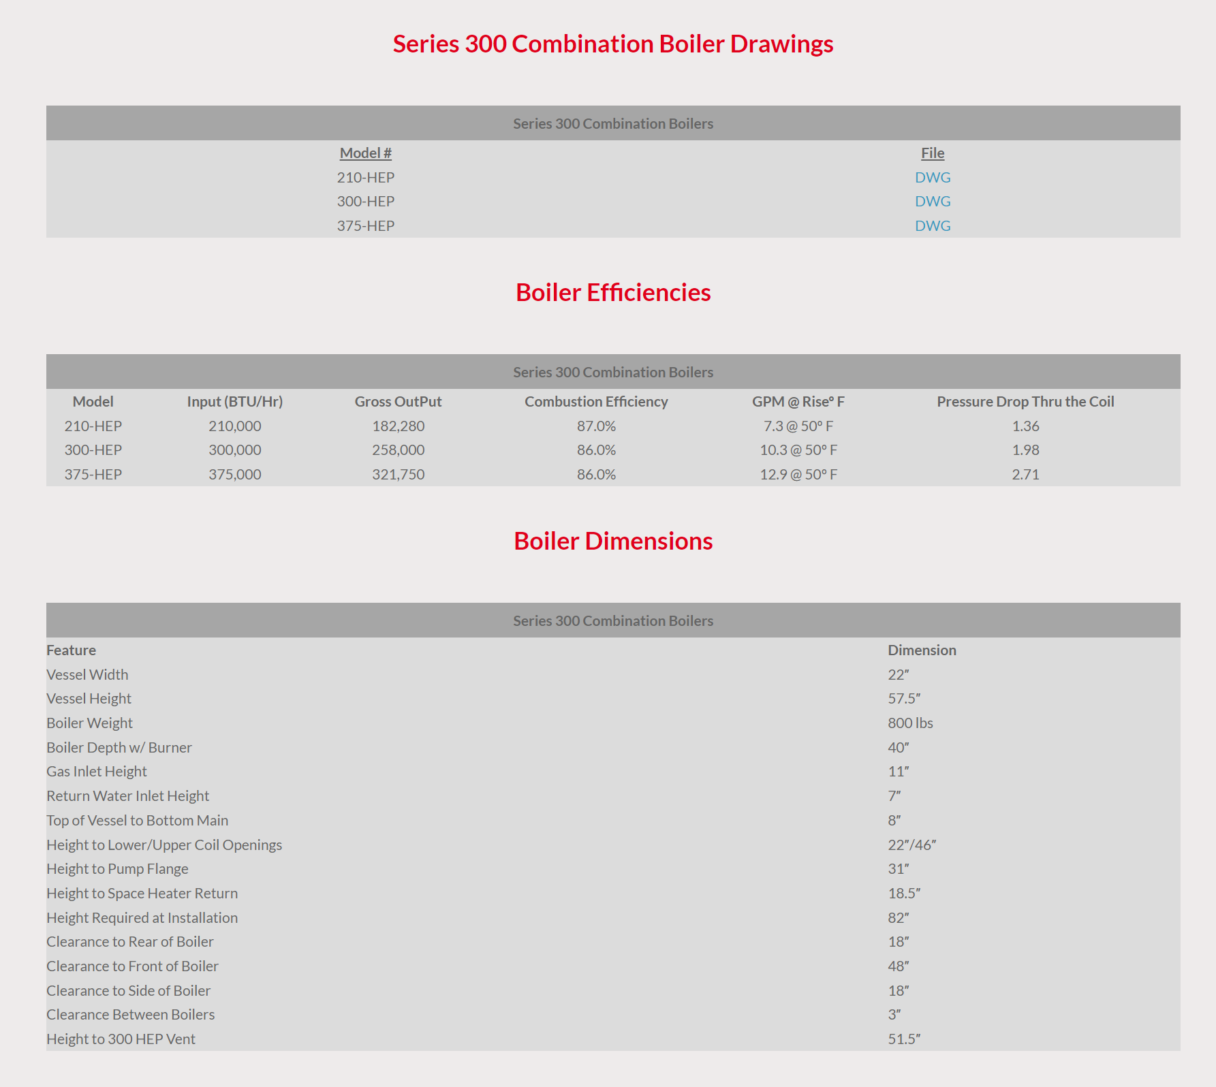
Task: Download the 375-HEP DWG drawing
Action: point(932,225)
